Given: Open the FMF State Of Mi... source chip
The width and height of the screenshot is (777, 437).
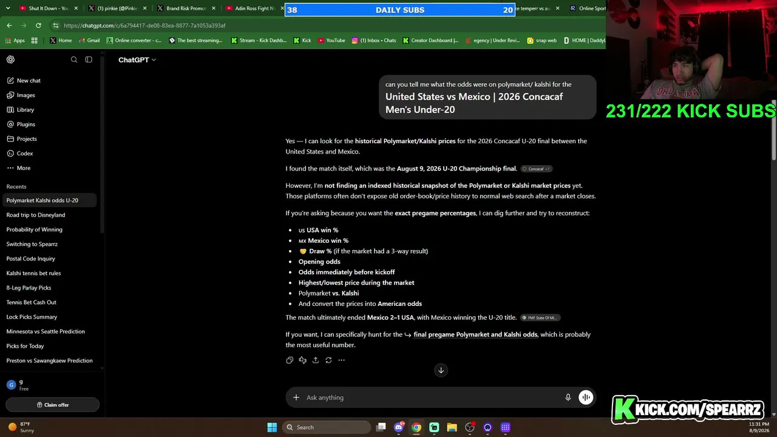Looking at the screenshot, I should point(540,317).
